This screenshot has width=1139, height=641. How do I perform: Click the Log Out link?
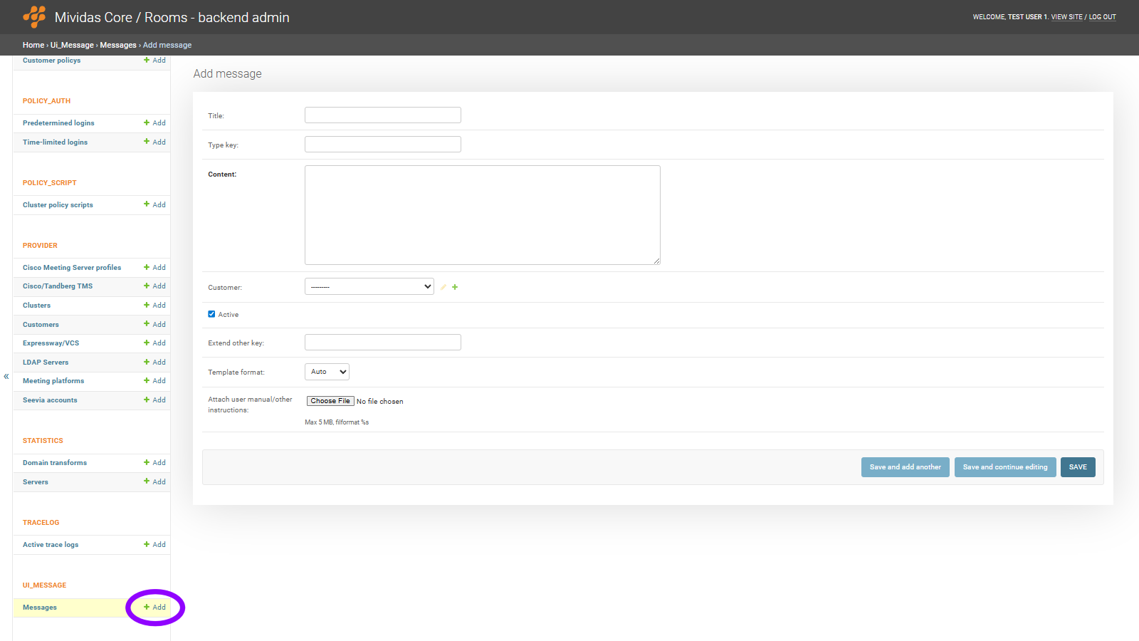click(x=1102, y=17)
